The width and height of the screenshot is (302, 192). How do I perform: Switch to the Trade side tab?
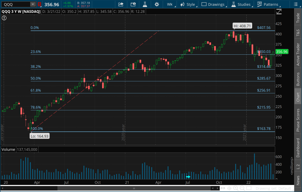click(298, 17)
